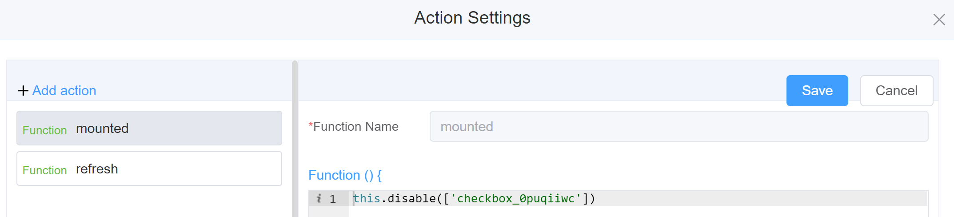
Task: Select the refresh function in list
Action: click(149, 169)
